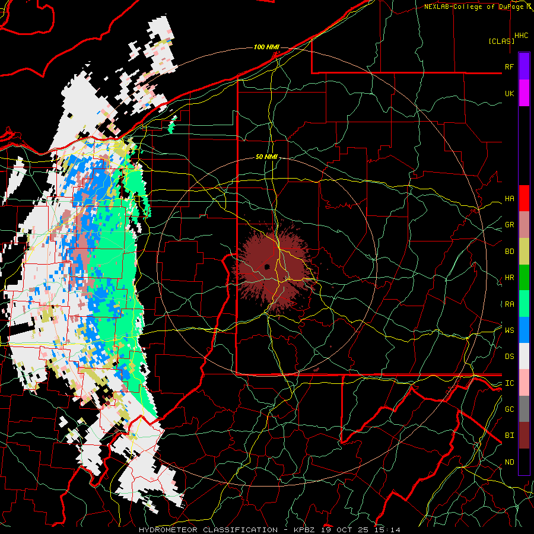Image resolution: width=534 pixels, height=534 pixels.
Task: Select the light pink IC legend swatch
Action: [x=524, y=383]
